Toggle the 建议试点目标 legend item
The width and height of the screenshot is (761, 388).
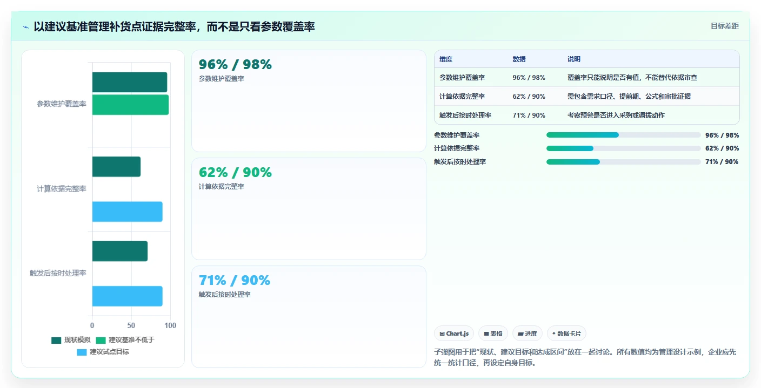click(x=103, y=352)
